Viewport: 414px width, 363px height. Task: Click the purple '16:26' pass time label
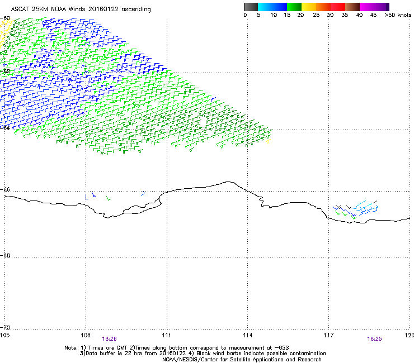coord(109,339)
